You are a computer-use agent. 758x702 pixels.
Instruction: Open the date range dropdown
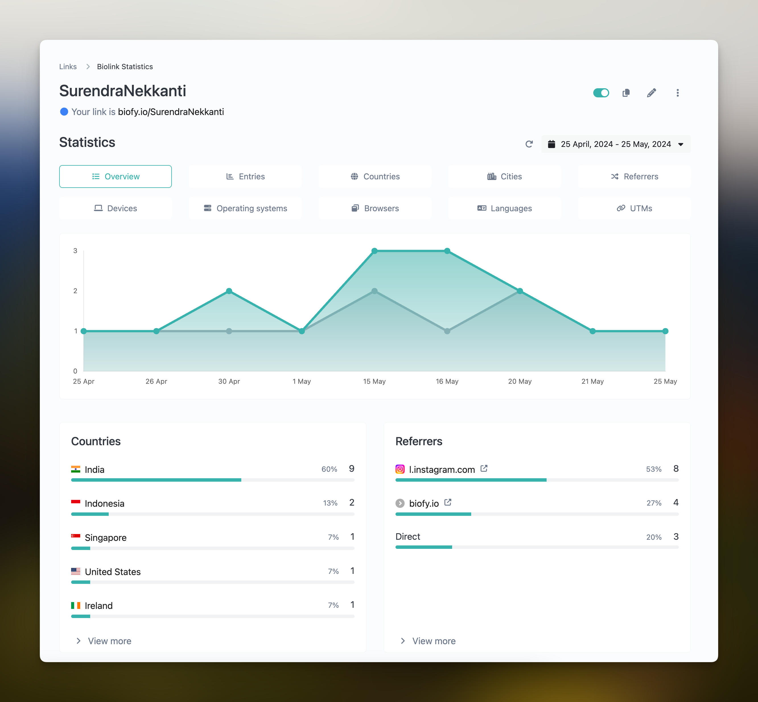point(615,144)
